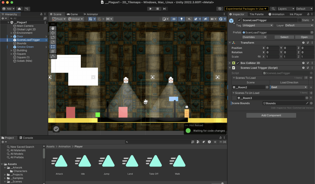Viewport: 315px width, 184px height.
Task: Open the prefab Overrides dropdown
Action: coord(255,37)
